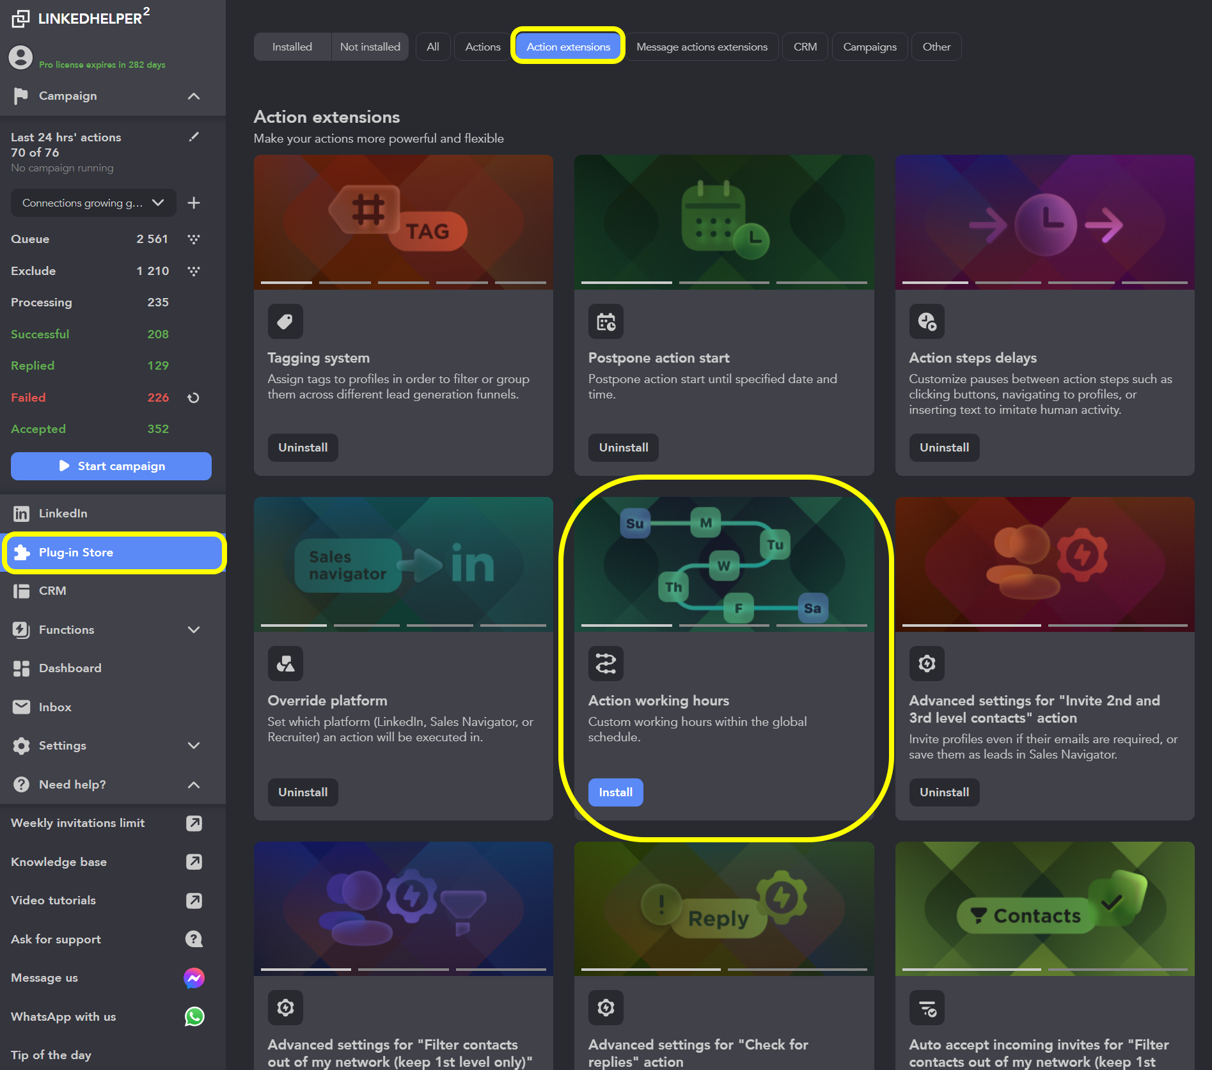Click the Override platform banner image

404,564
